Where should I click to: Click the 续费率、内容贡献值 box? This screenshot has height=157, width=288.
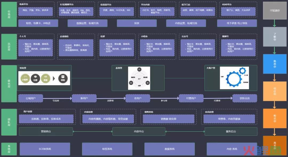pyautogui.click(x=229, y=119)
